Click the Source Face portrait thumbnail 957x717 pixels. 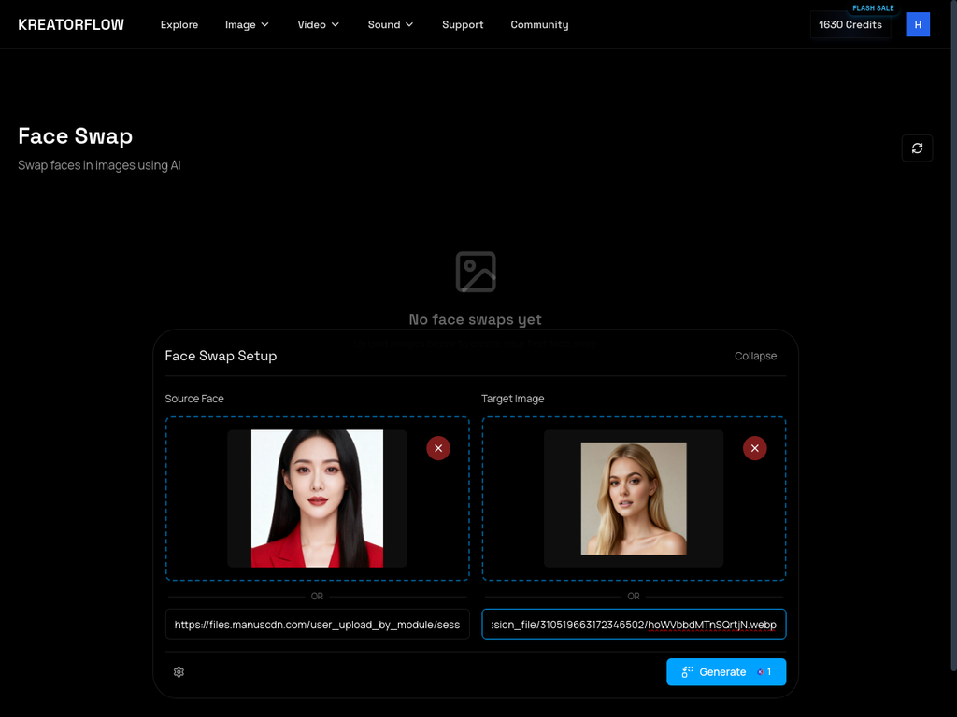tap(317, 499)
